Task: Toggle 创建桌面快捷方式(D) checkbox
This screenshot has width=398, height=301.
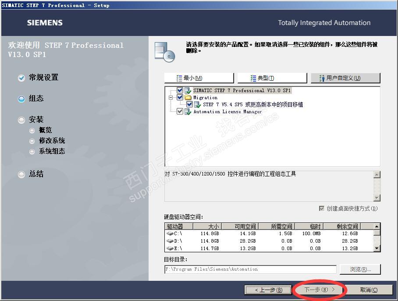Action: (322, 208)
